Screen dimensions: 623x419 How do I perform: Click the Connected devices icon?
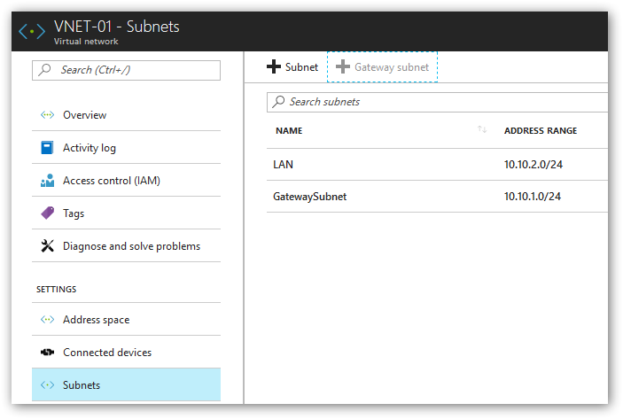click(47, 352)
